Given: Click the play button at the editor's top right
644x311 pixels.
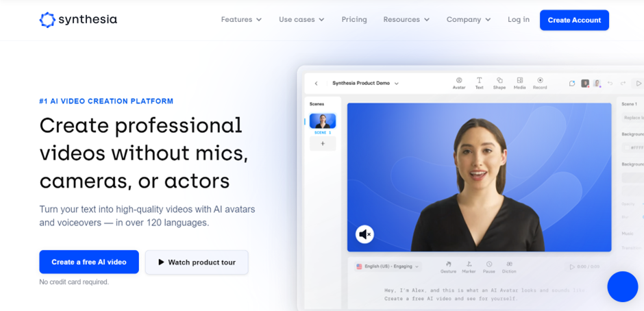Looking at the screenshot, I should point(639,84).
